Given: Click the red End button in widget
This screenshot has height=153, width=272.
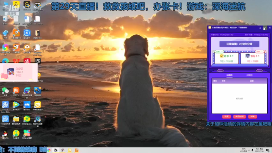Looking at the screenshot, I should [x=252, y=117].
